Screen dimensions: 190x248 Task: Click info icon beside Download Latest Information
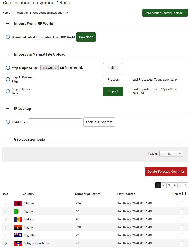tap(8, 37)
